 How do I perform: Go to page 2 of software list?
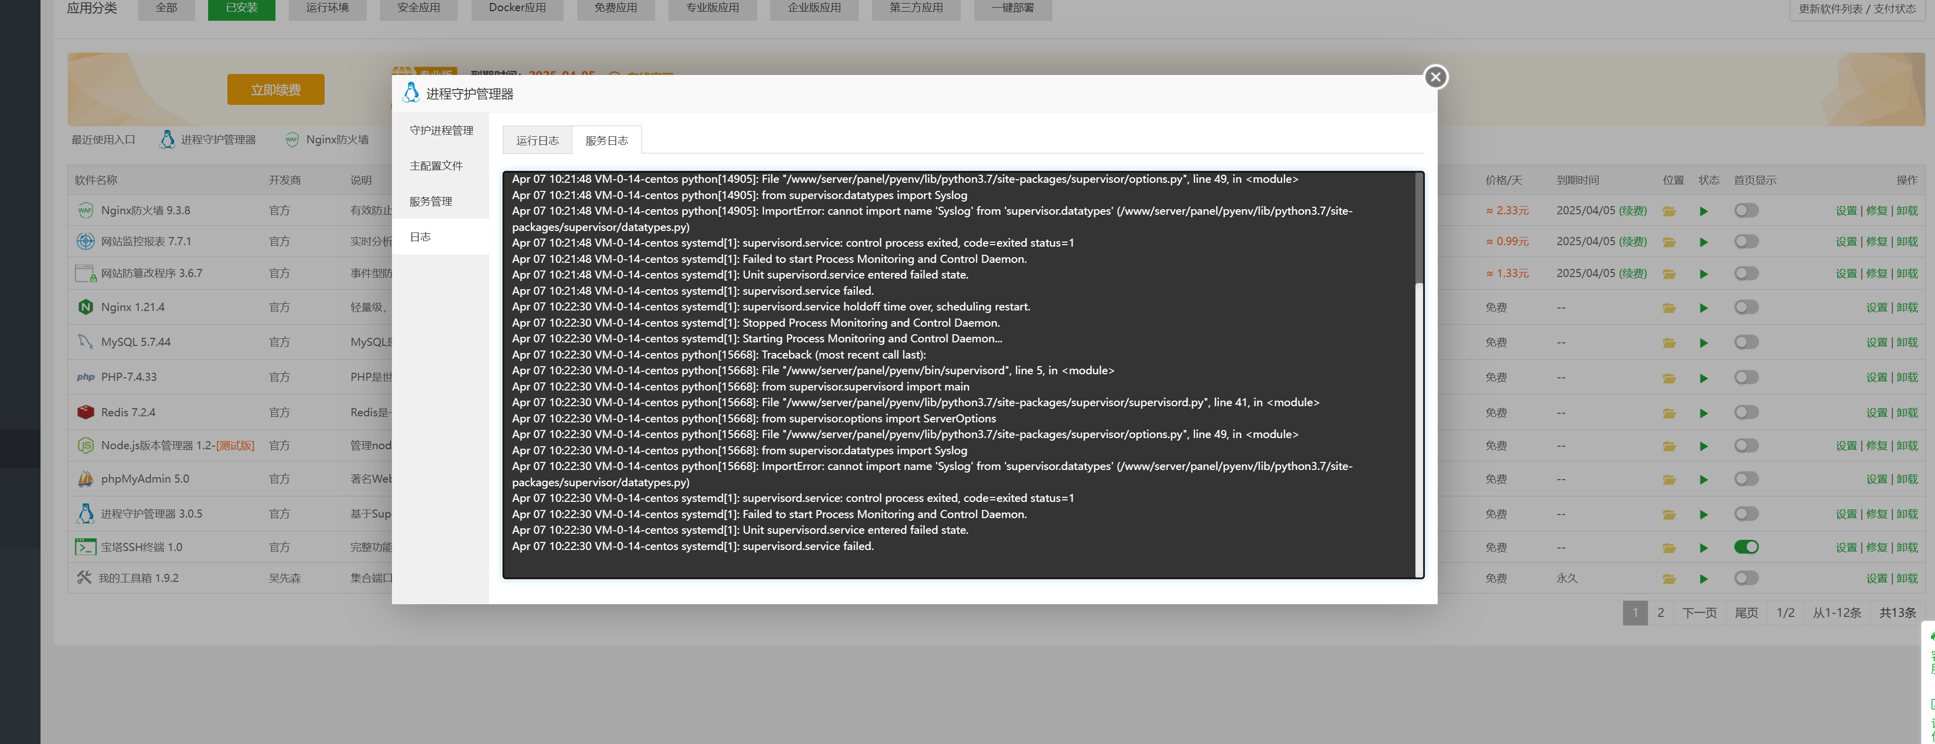point(1660,613)
